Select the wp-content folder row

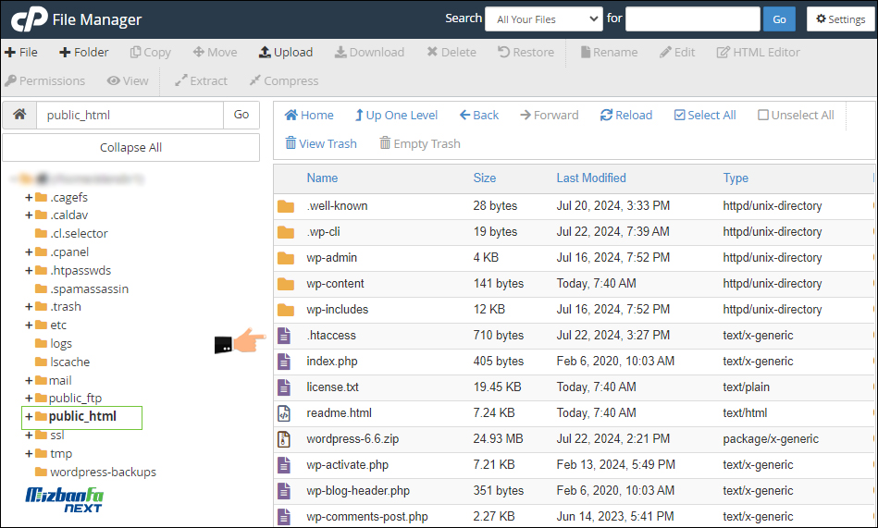coord(574,284)
